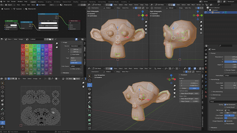Open File Format PNG dropdown
The width and height of the screenshot is (237, 133).
pos(230,110)
